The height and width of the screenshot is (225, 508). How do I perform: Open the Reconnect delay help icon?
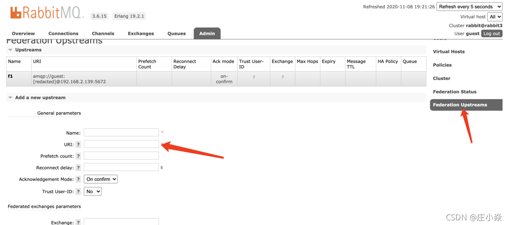(x=78, y=168)
